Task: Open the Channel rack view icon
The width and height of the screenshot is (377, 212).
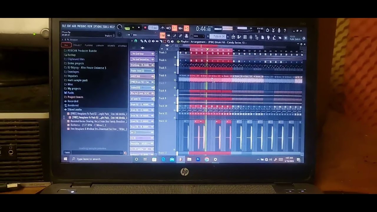Action: click(245, 37)
